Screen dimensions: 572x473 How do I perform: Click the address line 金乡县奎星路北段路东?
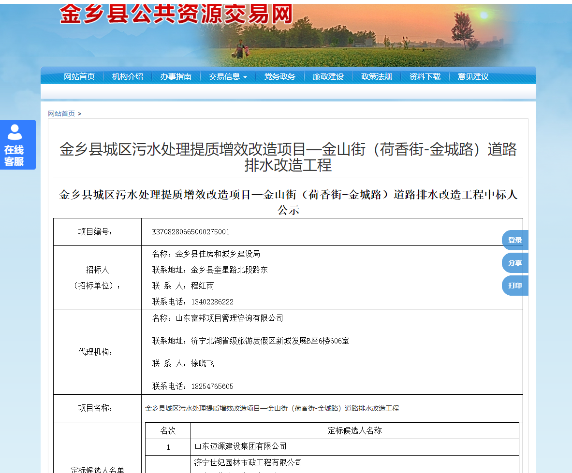210,270
